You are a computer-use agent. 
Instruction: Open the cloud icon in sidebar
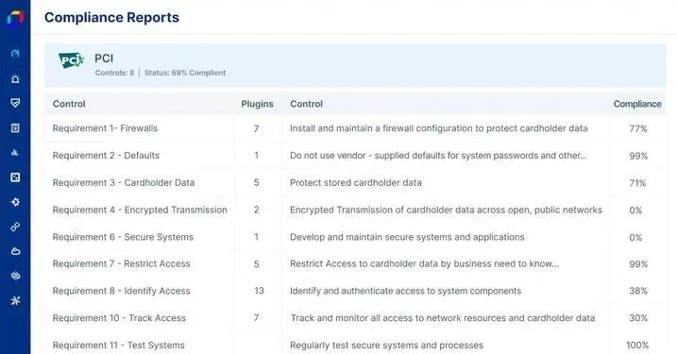[15, 251]
